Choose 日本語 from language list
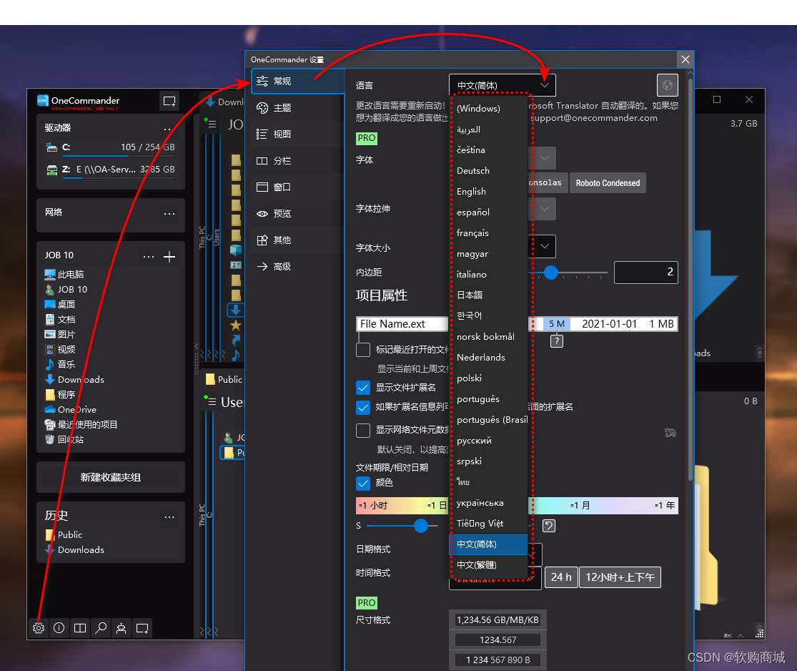This screenshot has width=797, height=671. tap(488, 295)
